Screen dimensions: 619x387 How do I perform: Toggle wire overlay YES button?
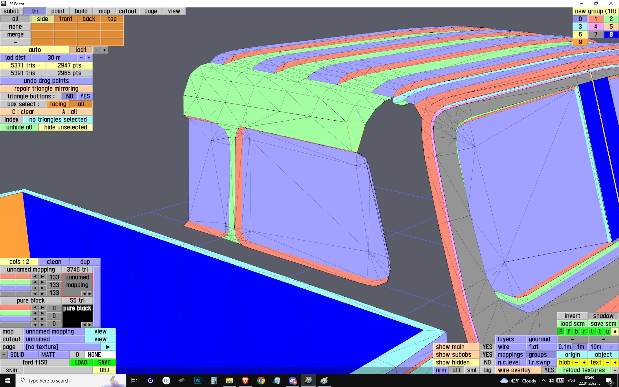pos(549,370)
